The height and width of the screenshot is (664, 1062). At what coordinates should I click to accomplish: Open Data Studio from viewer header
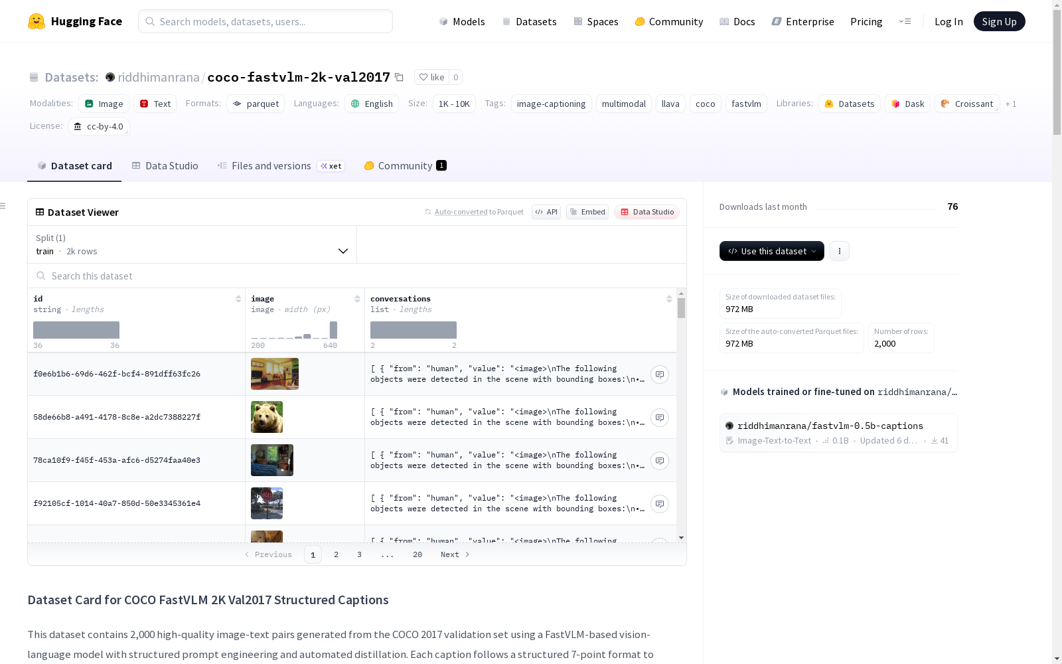click(x=647, y=212)
